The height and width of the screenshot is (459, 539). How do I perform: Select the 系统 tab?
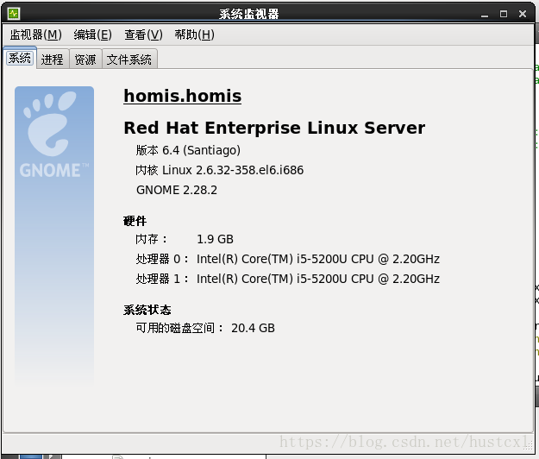(x=20, y=58)
